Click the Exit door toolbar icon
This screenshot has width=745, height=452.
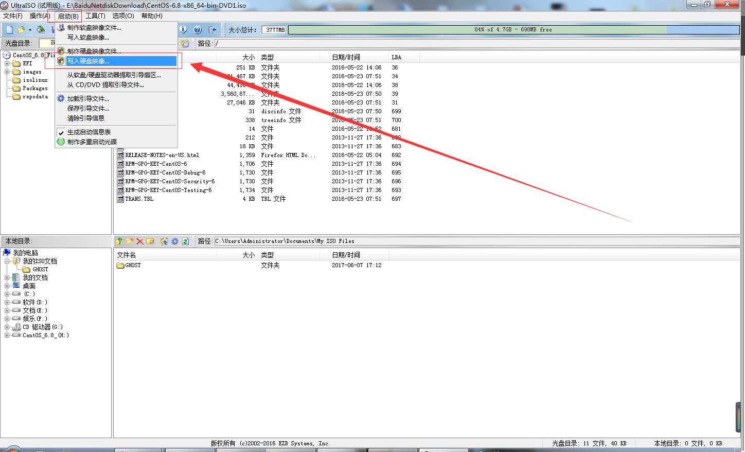coord(212,30)
